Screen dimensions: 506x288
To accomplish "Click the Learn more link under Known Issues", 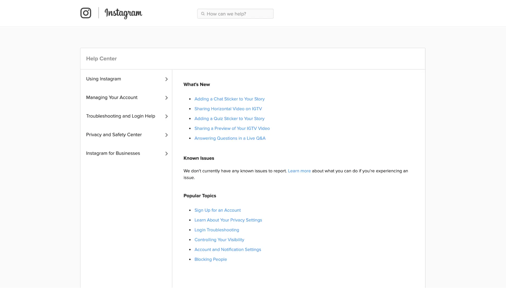I will [x=299, y=171].
